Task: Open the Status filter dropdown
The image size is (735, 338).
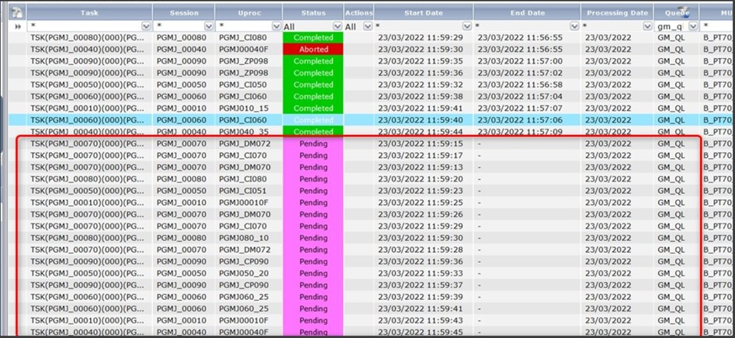Action: click(337, 26)
